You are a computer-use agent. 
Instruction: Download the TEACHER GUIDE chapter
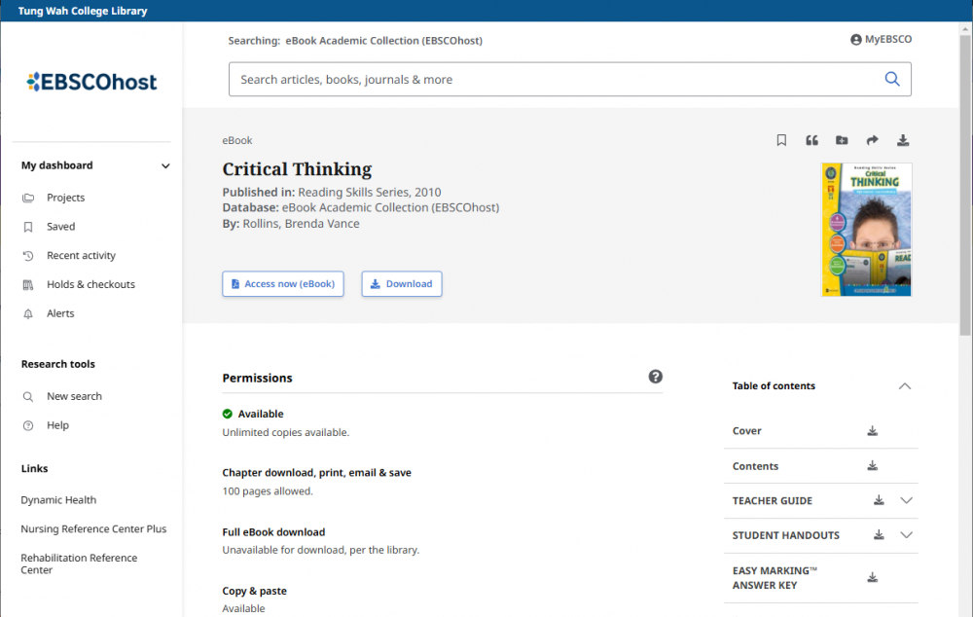(x=879, y=500)
